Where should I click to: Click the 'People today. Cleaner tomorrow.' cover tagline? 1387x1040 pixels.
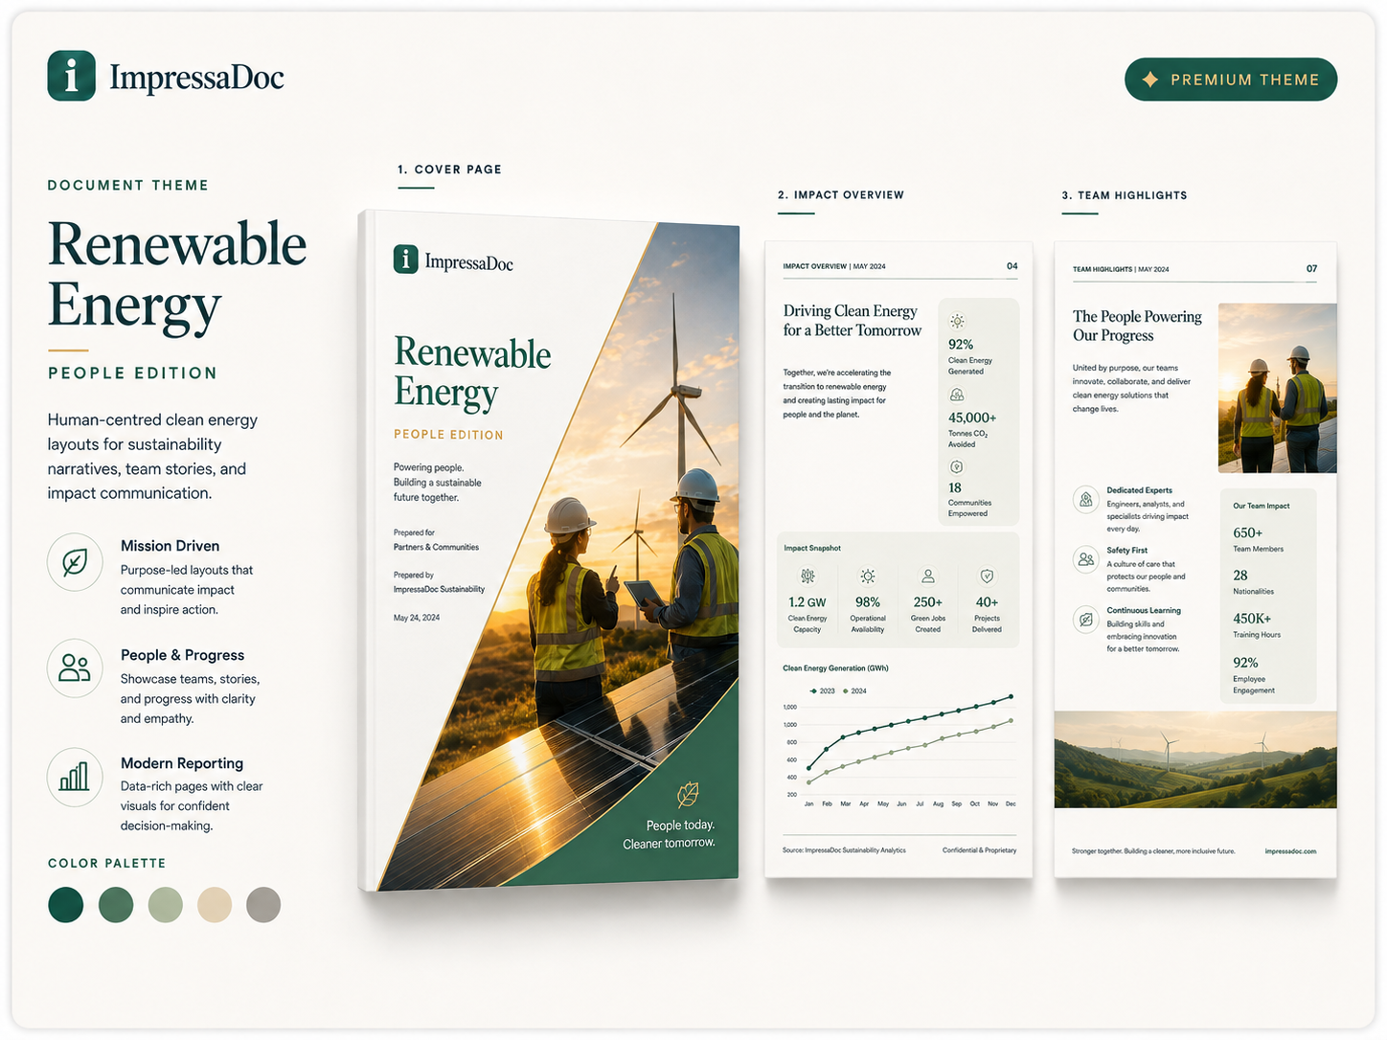click(670, 834)
